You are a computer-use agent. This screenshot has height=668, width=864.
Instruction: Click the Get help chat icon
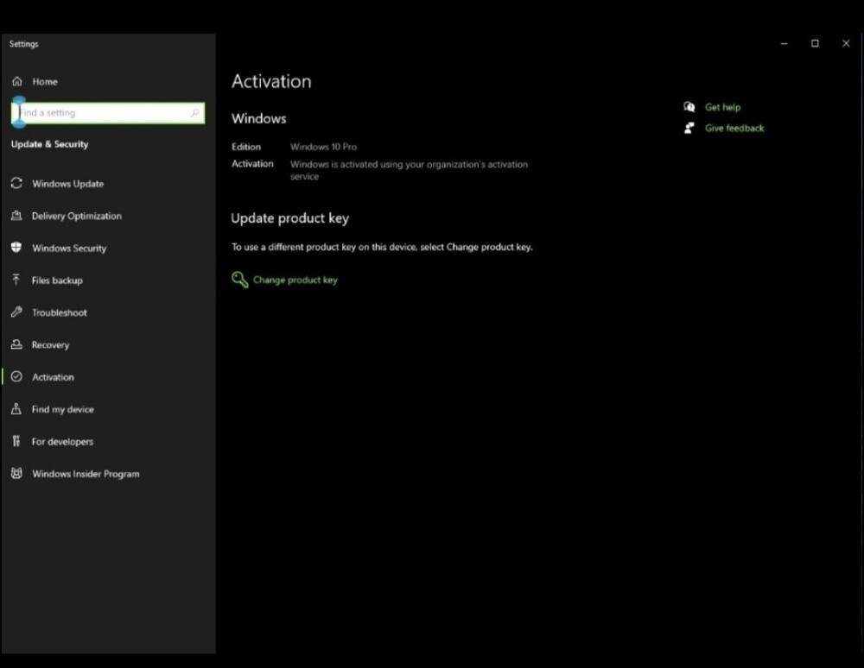point(689,107)
